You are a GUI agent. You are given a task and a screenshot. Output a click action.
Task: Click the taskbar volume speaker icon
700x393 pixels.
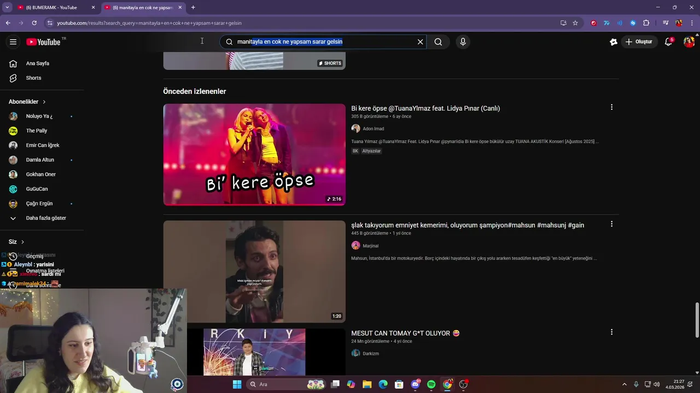656,384
